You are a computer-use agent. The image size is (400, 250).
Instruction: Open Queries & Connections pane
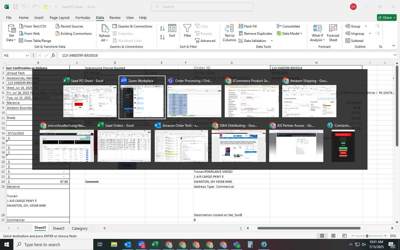[x=132, y=26]
